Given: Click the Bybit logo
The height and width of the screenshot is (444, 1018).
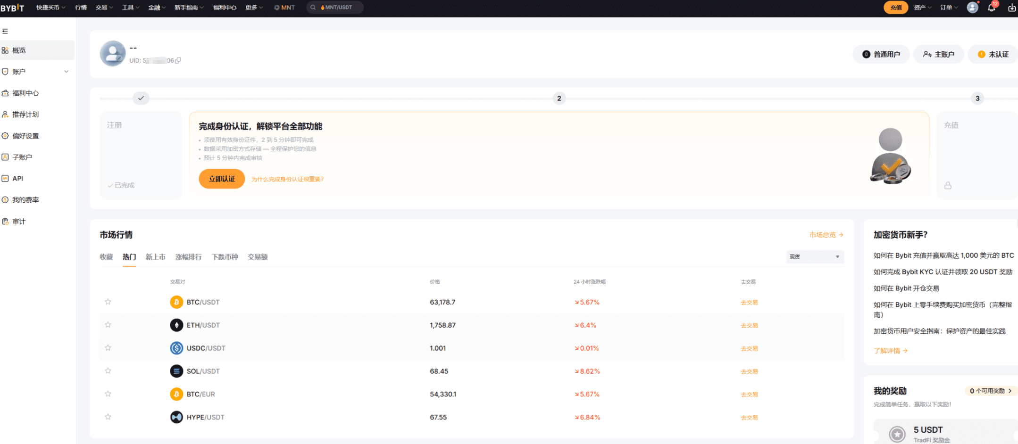Looking at the screenshot, I should 12,8.
